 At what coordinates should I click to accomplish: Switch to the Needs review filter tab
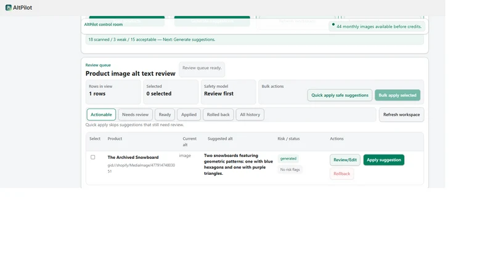click(135, 114)
